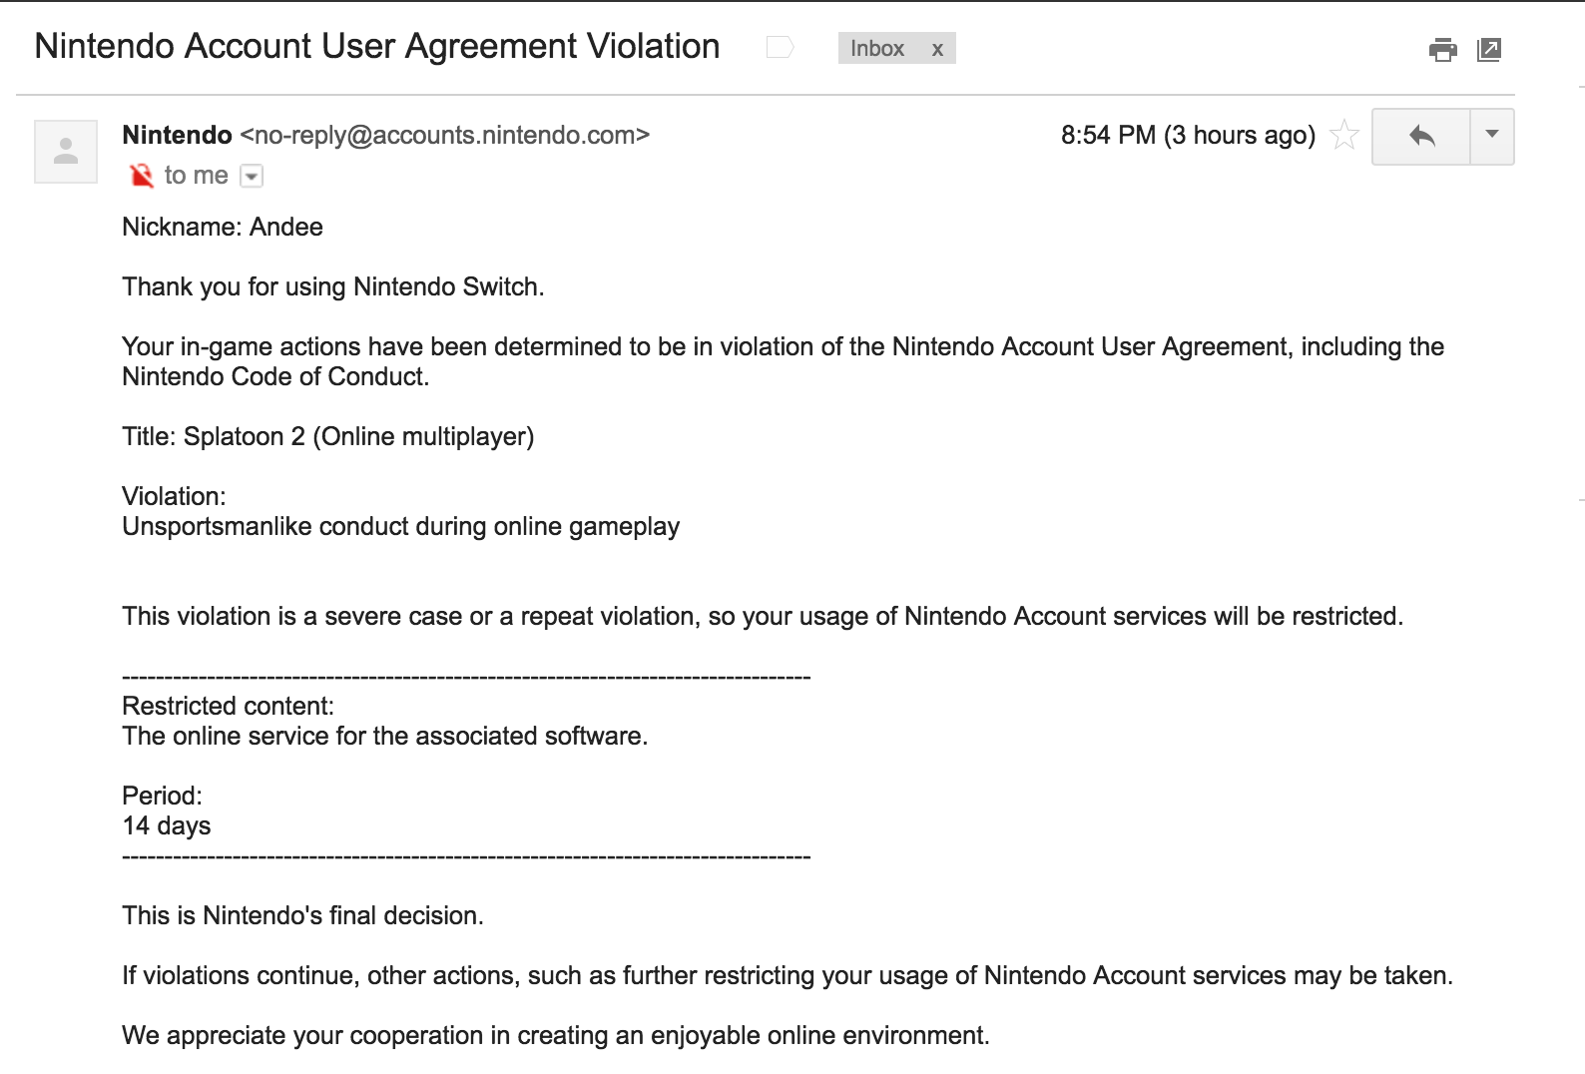Click the sender name Nintendo

pyautogui.click(x=177, y=135)
